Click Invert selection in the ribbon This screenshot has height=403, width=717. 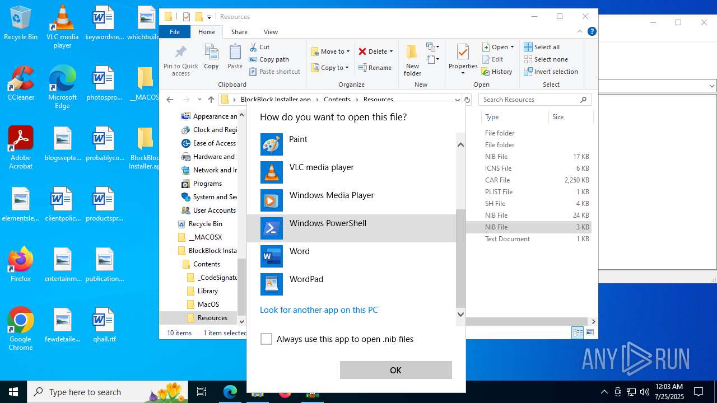(551, 72)
